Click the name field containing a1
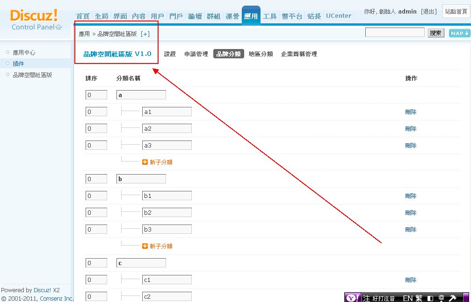The height and width of the screenshot is (302, 471). click(x=167, y=112)
